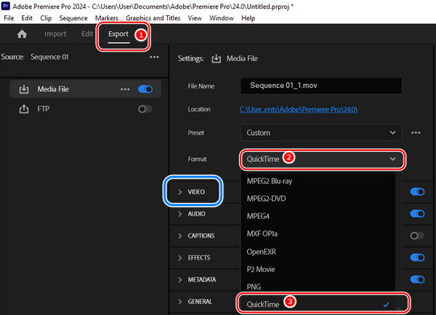Open the View menu
436x315 pixels.
coord(195,18)
